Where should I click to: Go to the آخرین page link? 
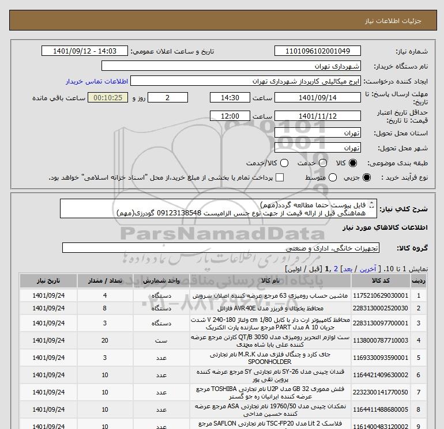point(368,269)
